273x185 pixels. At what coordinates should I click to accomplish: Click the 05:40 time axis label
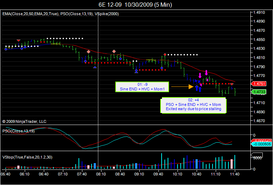[5, 174]
